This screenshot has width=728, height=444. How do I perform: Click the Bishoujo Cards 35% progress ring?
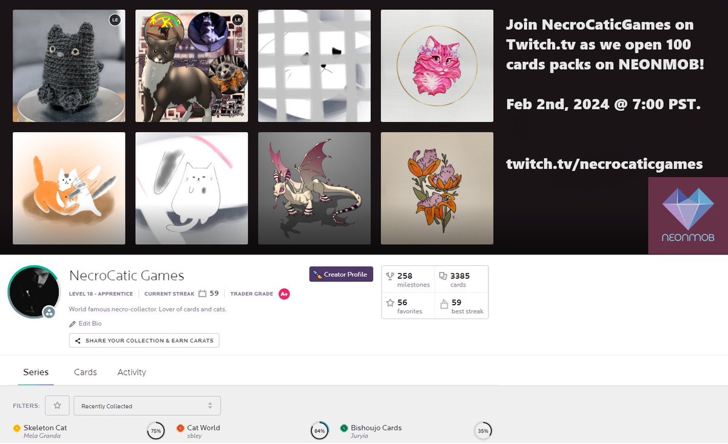[x=483, y=431]
